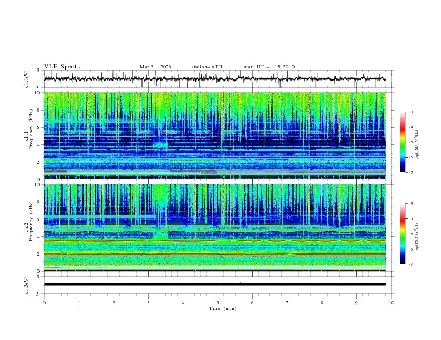Click the time axis tick label '4'
This screenshot has height=340, width=441.
click(183, 303)
